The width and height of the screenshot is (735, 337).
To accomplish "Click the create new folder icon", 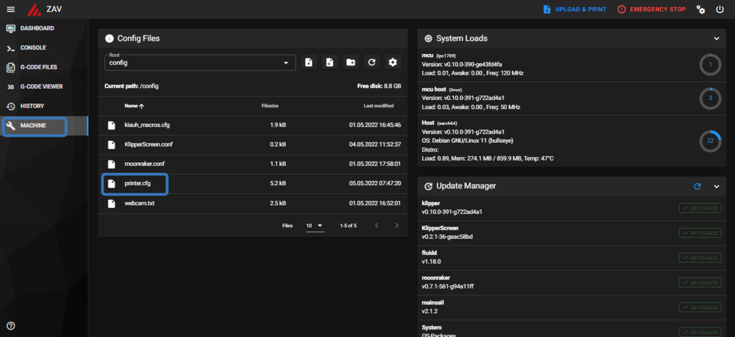I will pos(350,62).
